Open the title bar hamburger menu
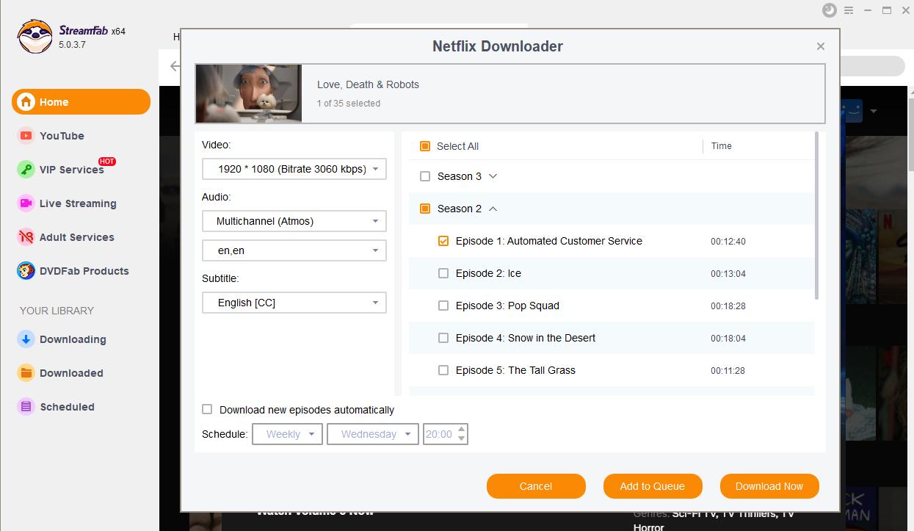 849,10
